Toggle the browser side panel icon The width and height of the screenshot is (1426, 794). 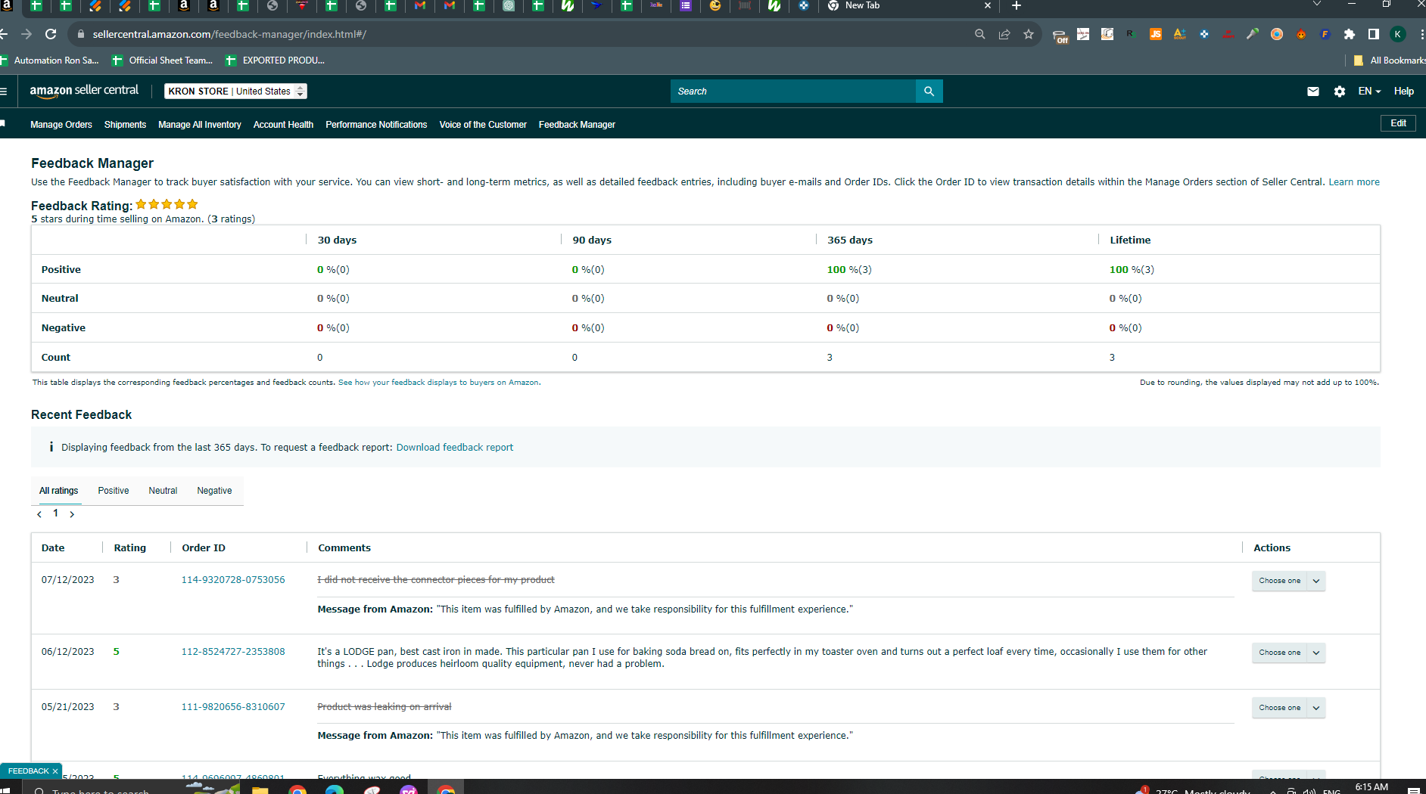[x=1374, y=34]
